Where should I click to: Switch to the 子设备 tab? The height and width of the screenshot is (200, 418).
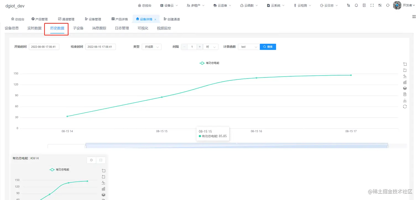[x=78, y=28]
